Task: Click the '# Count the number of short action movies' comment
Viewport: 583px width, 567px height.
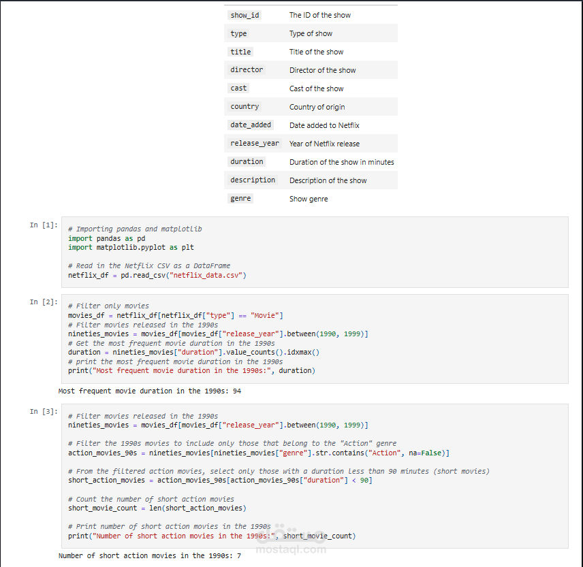Action: point(151,499)
